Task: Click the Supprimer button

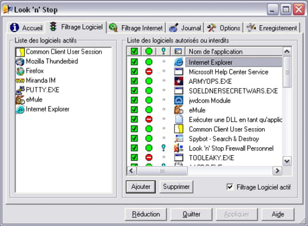Action: point(176,187)
